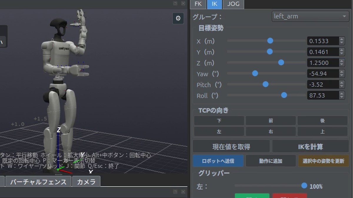Image resolution: width=353 pixels, height=198 pixels.
Task: Click the left gripper slider handle
Action: point(304,185)
